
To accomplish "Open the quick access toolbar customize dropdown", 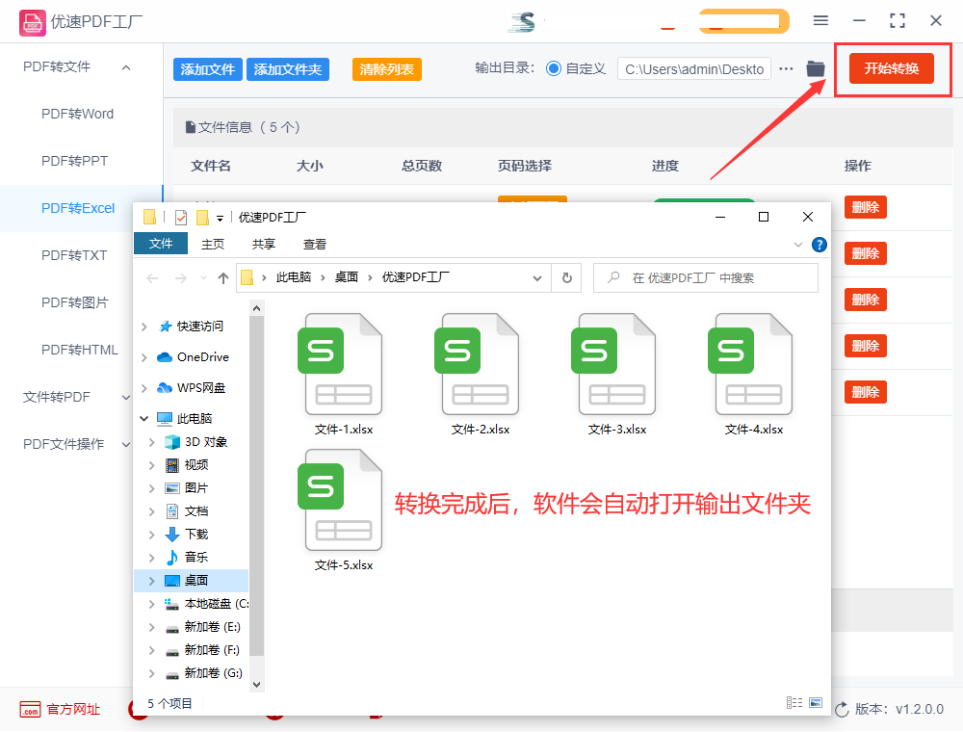I will click(x=220, y=218).
